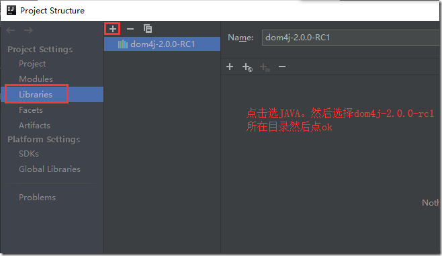This screenshot has height=256, width=442.
Task: Click the library icon beside dom4j-2.0.0-RC1
Action: pos(123,44)
